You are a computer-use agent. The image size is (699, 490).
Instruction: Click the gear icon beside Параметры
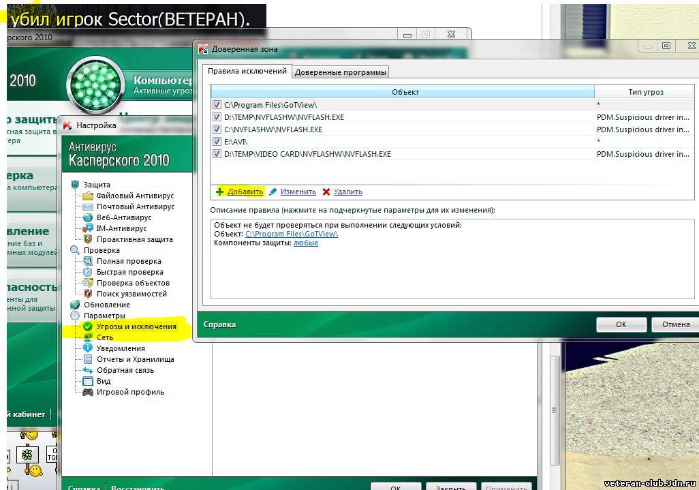point(75,316)
